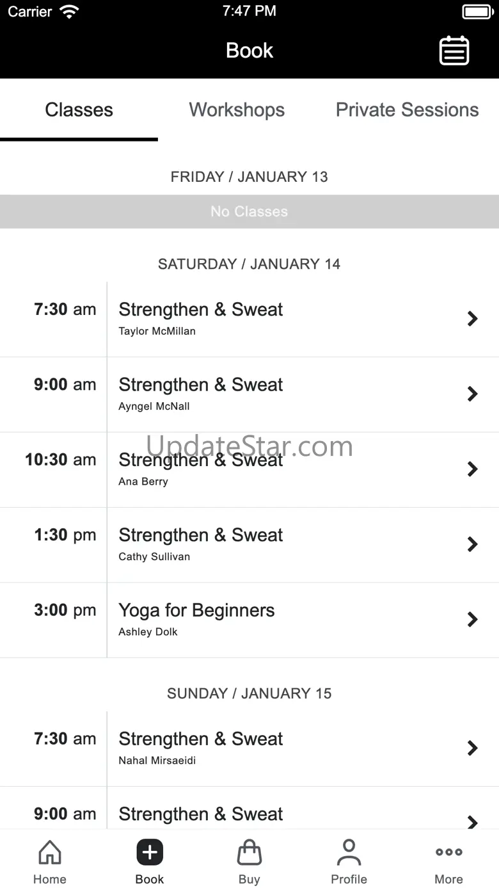Select the Book plus icon
Screen dimensions: 499x888
[x=150, y=853]
